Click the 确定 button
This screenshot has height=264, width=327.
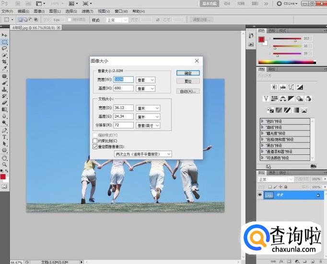point(188,73)
